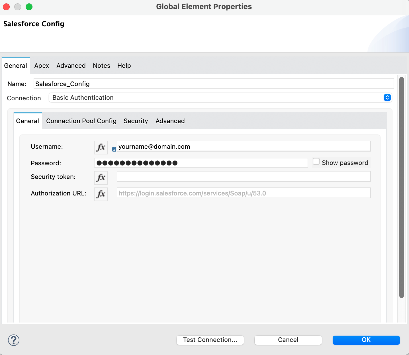Image resolution: width=409 pixels, height=355 pixels.
Task: Click the info icon beside the Username field
Action: (x=114, y=149)
